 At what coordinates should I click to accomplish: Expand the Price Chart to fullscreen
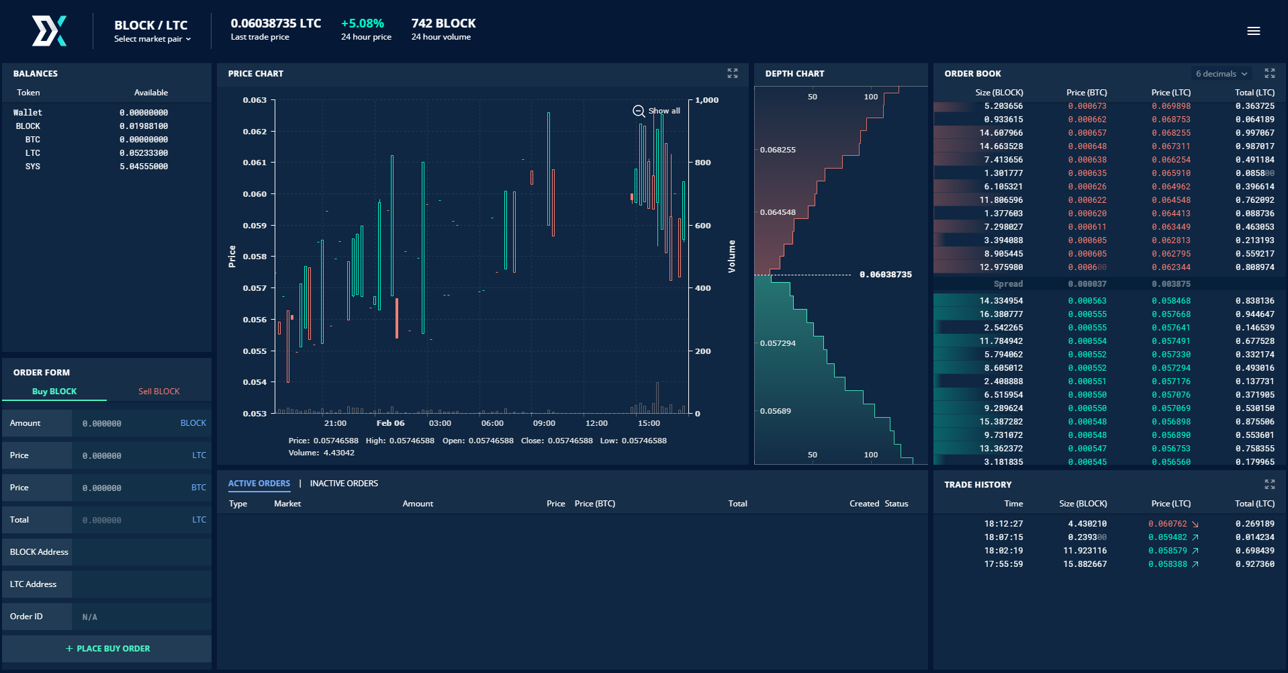pyautogui.click(x=732, y=73)
